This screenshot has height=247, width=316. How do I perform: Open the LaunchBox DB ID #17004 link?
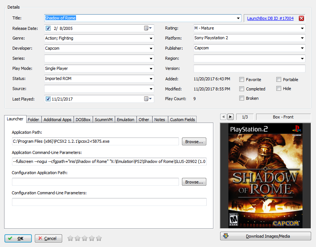[x=270, y=18]
